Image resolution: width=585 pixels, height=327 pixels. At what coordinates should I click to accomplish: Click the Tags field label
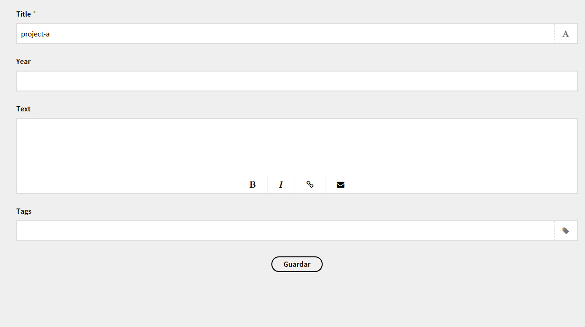point(24,211)
